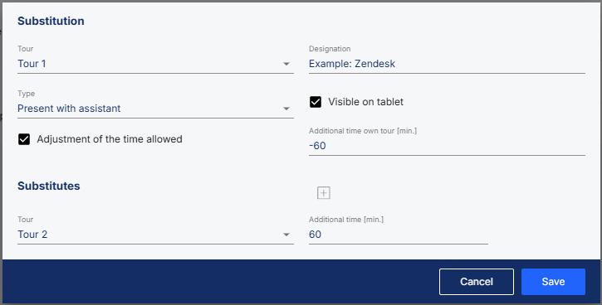
Task: Select the 'Tour 1' value text
Action: point(32,64)
